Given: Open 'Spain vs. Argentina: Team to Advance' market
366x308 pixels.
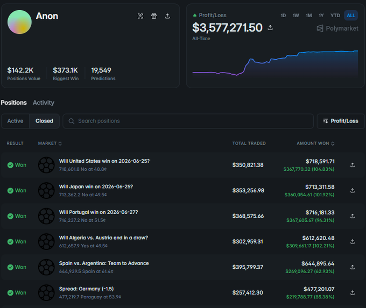Looking at the screenshot, I should click(x=104, y=263).
